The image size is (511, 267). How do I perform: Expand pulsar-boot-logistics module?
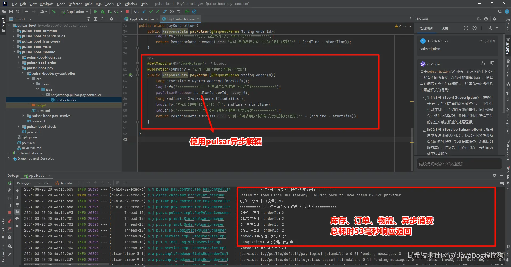pos(18,57)
